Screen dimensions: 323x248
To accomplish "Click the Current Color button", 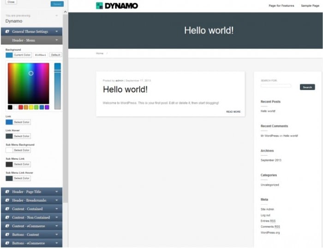I will click(22, 55).
